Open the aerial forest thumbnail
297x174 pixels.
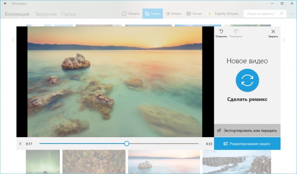click(x=94, y=162)
